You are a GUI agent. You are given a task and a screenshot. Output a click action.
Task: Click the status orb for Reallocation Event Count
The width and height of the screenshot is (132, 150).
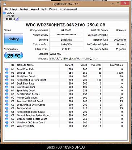click(7, 112)
